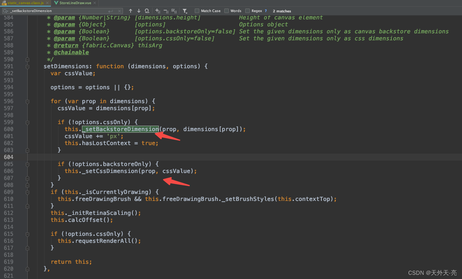Click fold end marker at line 607
462x279 pixels.
[27, 178]
